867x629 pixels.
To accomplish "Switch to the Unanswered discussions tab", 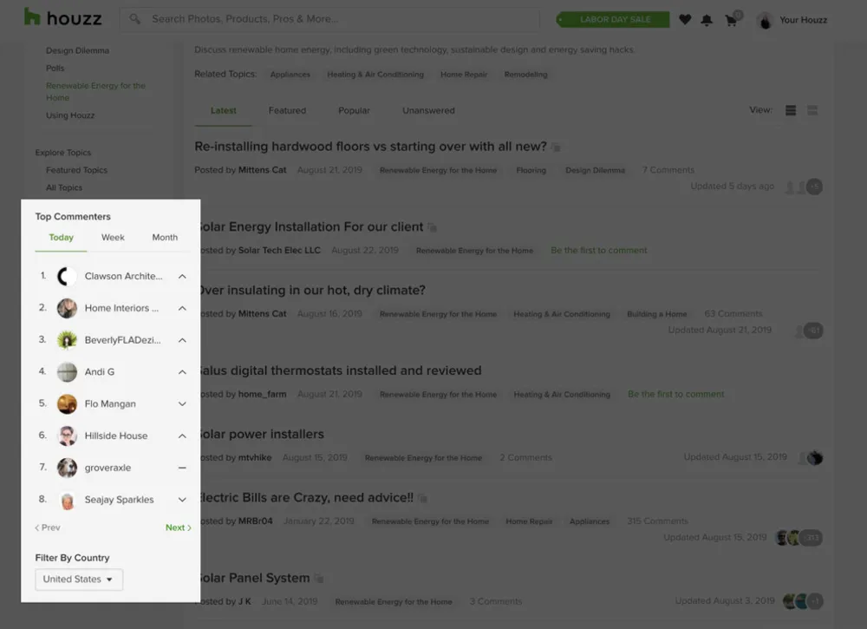I will click(x=428, y=110).
